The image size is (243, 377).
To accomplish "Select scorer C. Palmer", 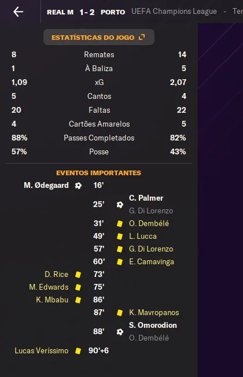I will coord(146,198).
